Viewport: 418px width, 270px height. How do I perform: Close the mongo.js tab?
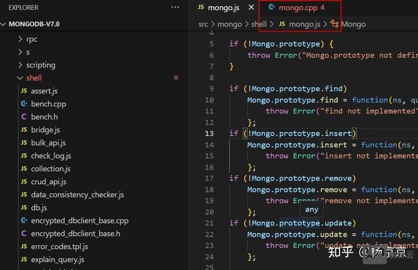point(251,8)
